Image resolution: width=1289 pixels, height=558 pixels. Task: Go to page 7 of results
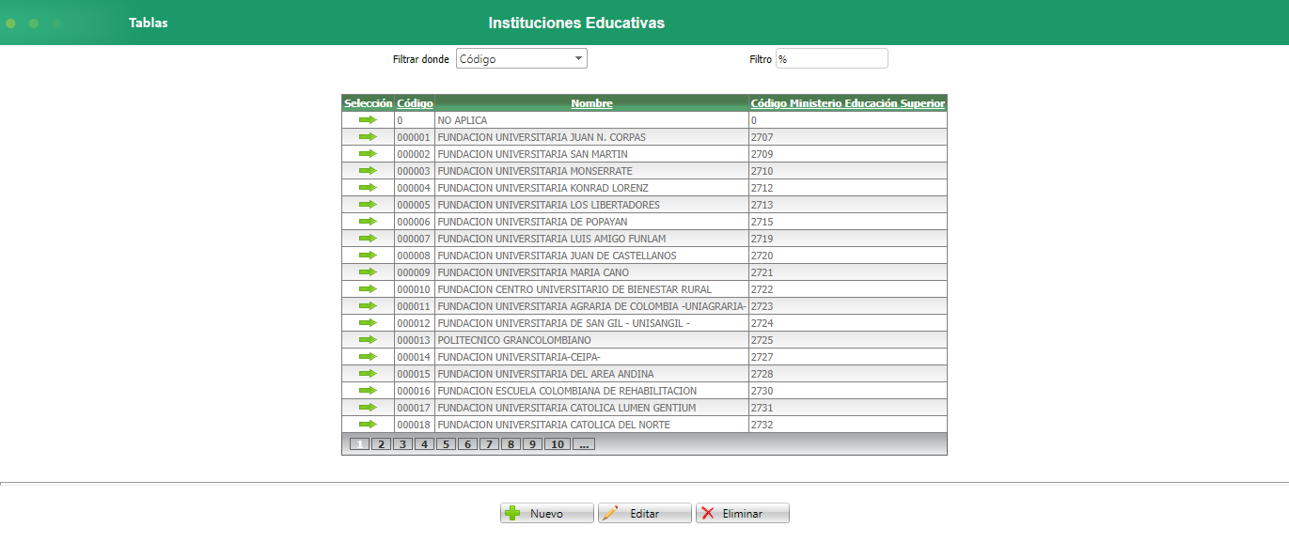[x=489, y=444]
